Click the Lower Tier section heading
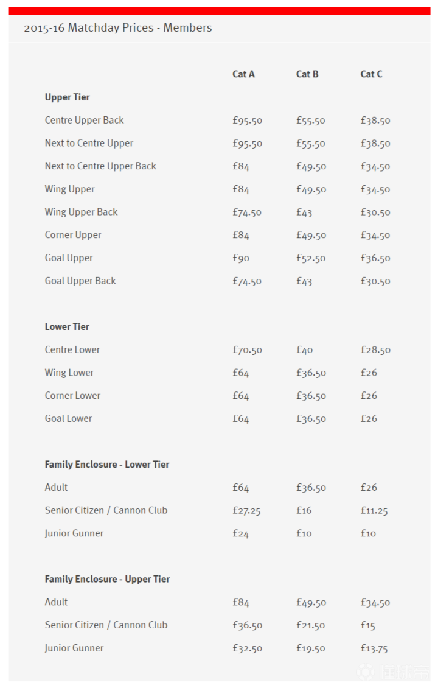 (x=67, y=327)
